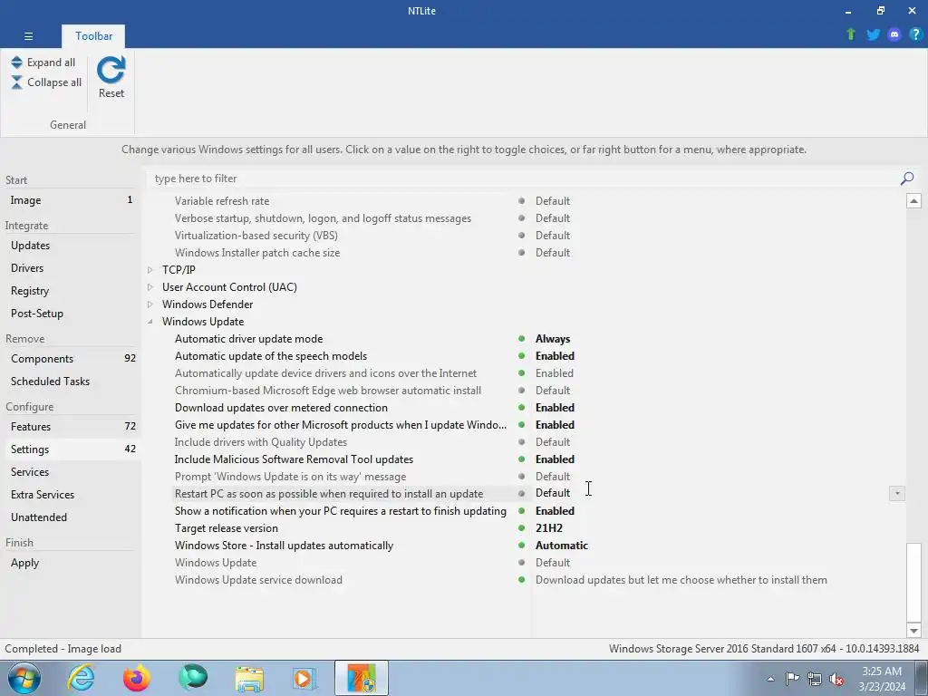The height and width of the screenshot is (696, 928).
Task: Click the Expand all icon
Action: (x=16, y=63)
